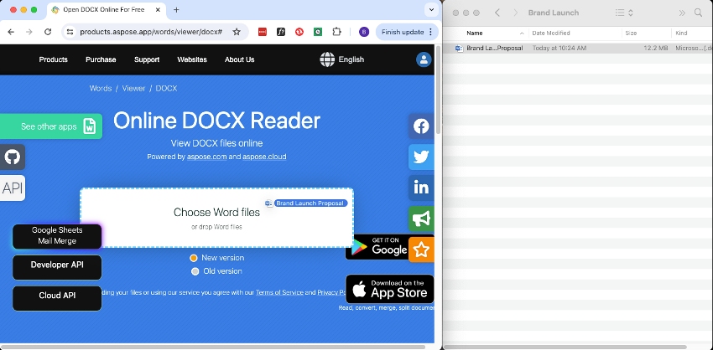This screenshot has height=350, width=713.
Task: Open Chrome tab search dropdown arrow
Action: click(431, 9)
